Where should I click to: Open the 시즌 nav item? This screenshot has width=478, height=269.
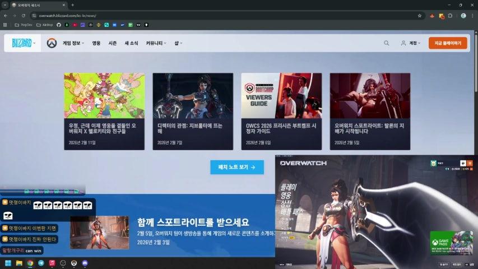(x=113, y=43)
